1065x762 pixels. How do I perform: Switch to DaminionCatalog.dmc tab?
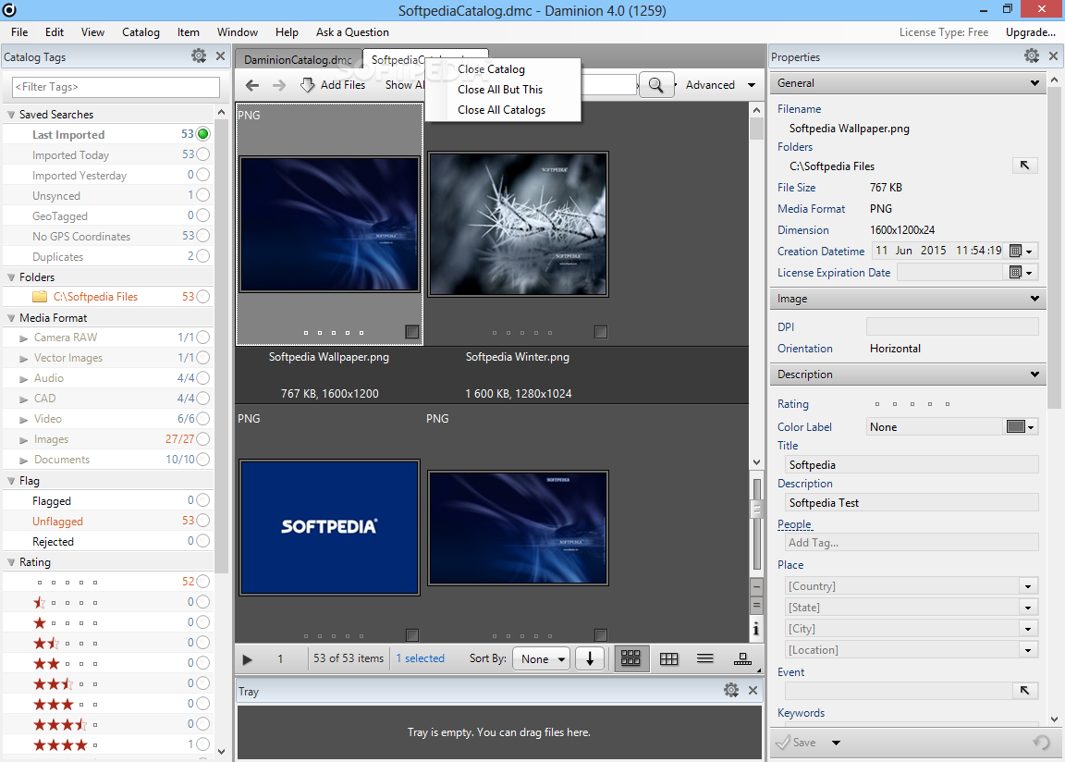[x=299, y=60]
